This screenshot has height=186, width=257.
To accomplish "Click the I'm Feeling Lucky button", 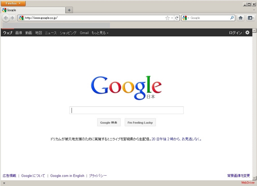I will click(x=140, y=122).
